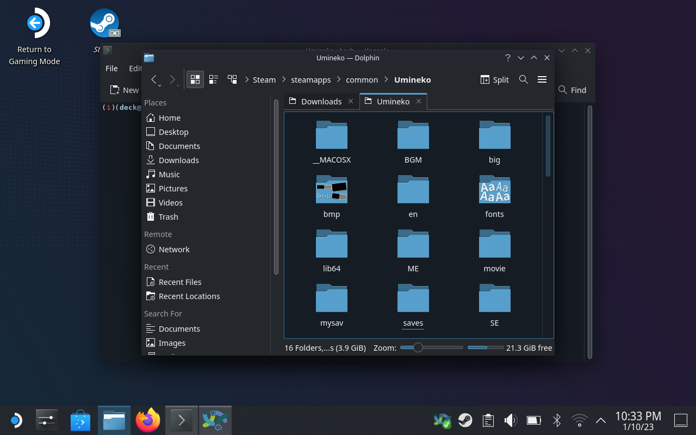Toggle Split view in Dolphin
This screenshot has width=696, height=435.
pyautogui.click(x=495, y=79)
